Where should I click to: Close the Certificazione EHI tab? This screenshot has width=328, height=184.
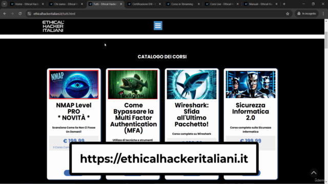click(x=160, y=4)
